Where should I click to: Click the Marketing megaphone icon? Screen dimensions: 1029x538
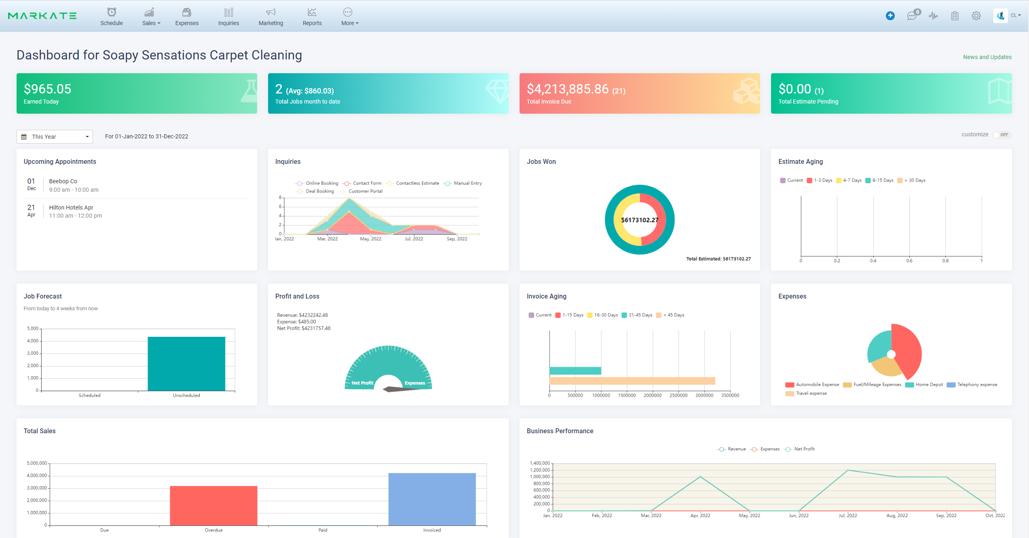click(x=270, y=12)
